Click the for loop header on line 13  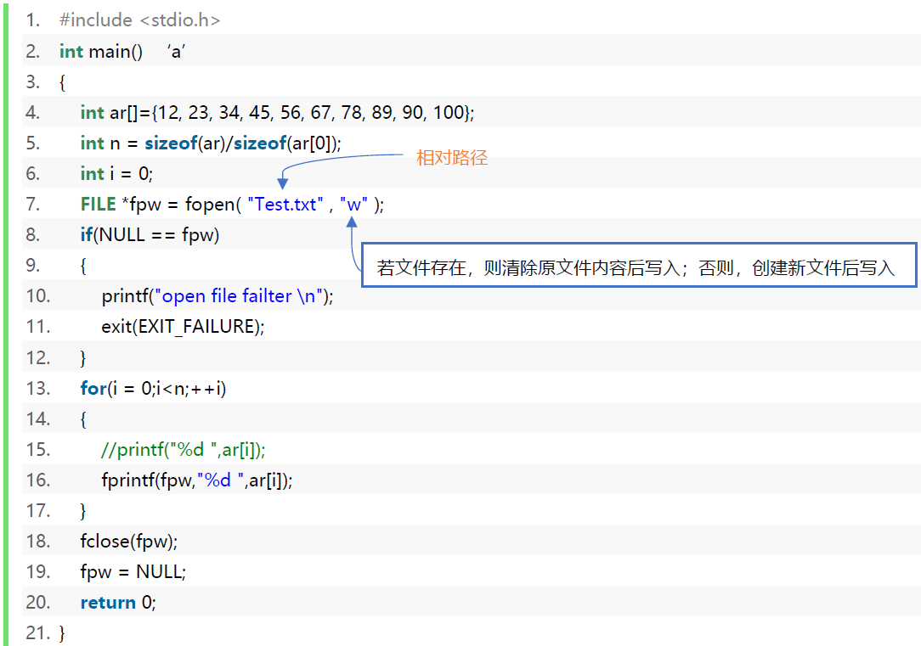[x=153, y=389]
